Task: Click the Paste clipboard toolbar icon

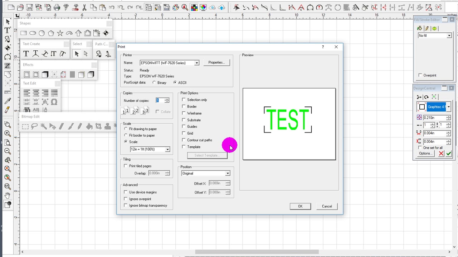Action: point(102,7)
